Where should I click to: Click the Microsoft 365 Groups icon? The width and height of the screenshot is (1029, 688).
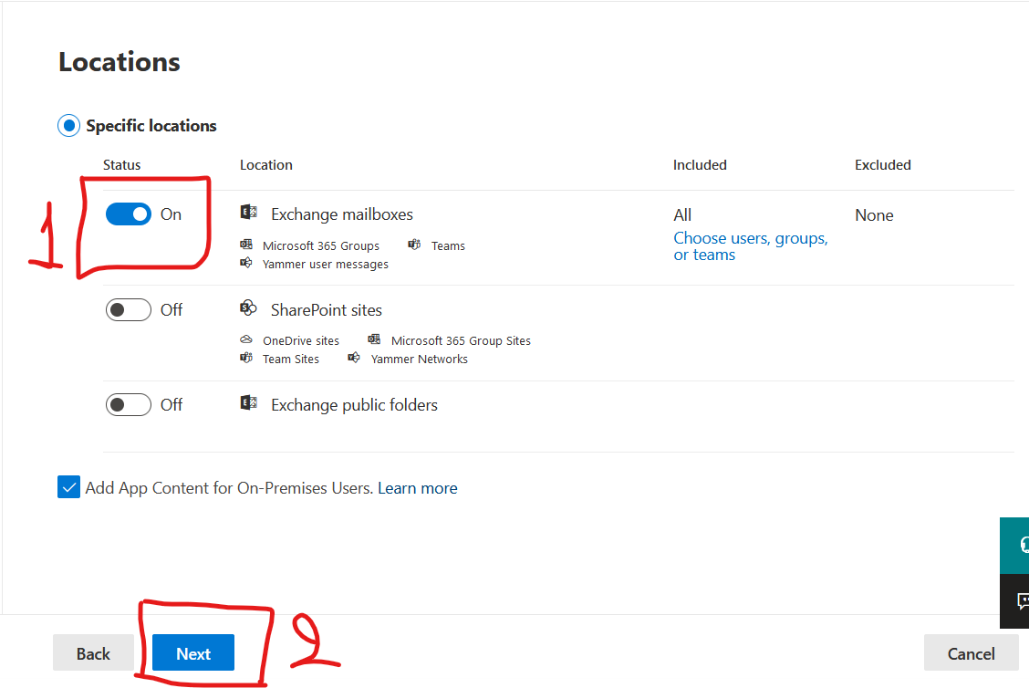pyautogui.click(x=246, y=245)
